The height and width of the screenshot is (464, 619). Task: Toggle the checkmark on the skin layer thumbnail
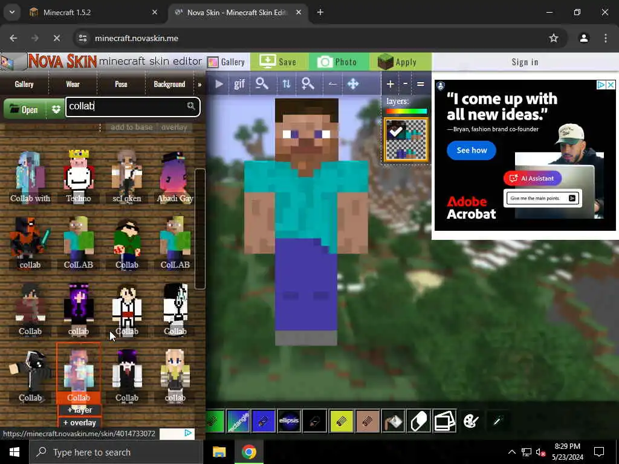396,130
